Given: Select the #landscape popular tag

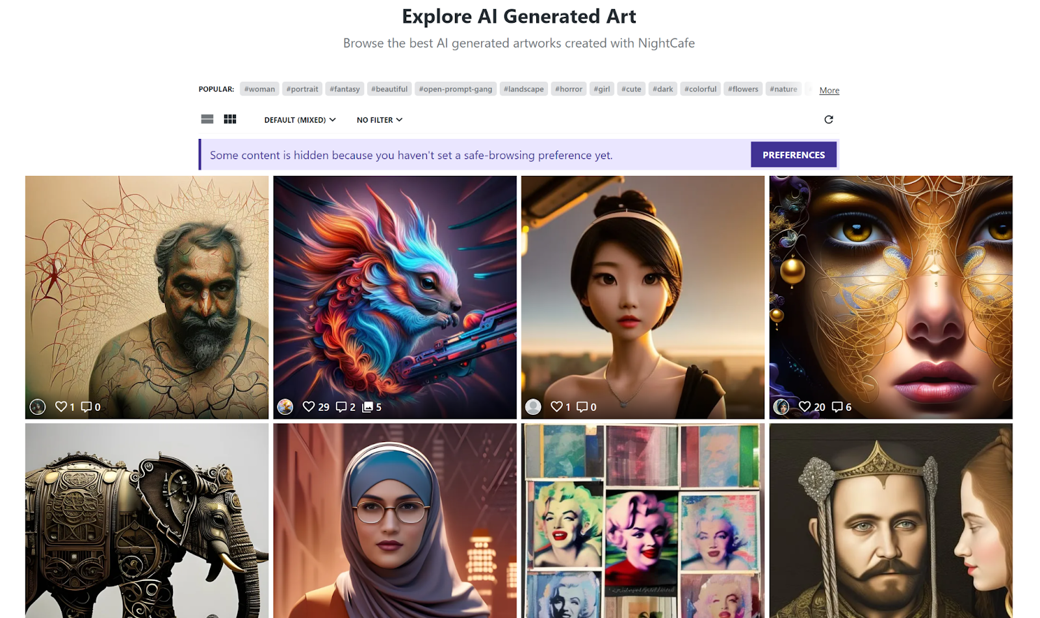Looking at the screenshot, I should [x=524, y=89].
